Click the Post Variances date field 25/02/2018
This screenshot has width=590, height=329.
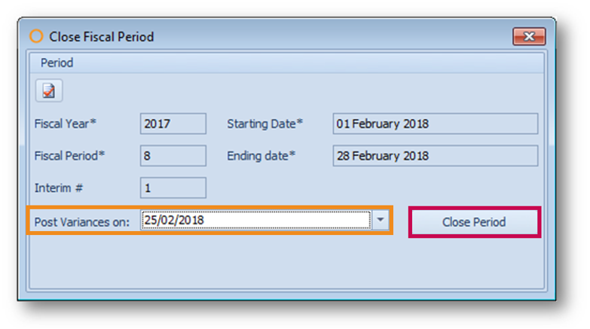[x=256, y=220]
